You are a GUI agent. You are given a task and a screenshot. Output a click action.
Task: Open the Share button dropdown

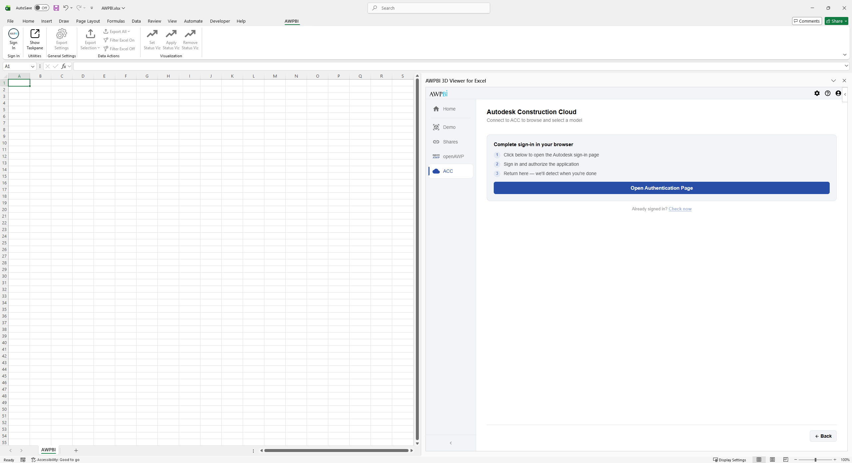pyautogui.click(x=846, y=21)
